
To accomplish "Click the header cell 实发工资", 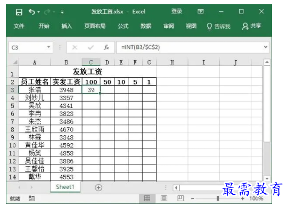I will tap(66, 82).
